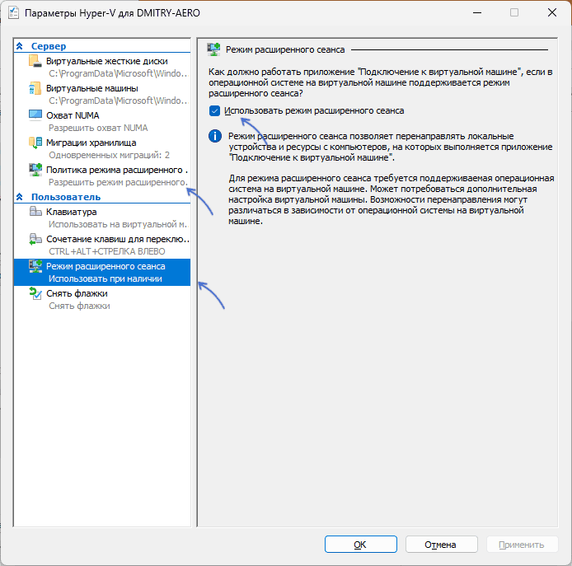Click the virtual hard disks path C:\ProgramData\Microsoft\Windo.. text

click(x=118, y=73)
